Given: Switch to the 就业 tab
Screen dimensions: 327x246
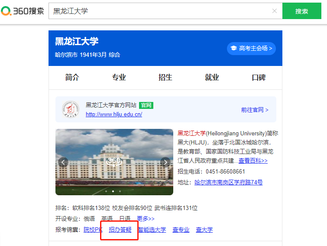Looking at the screenshot, I should tap(212, 78).
